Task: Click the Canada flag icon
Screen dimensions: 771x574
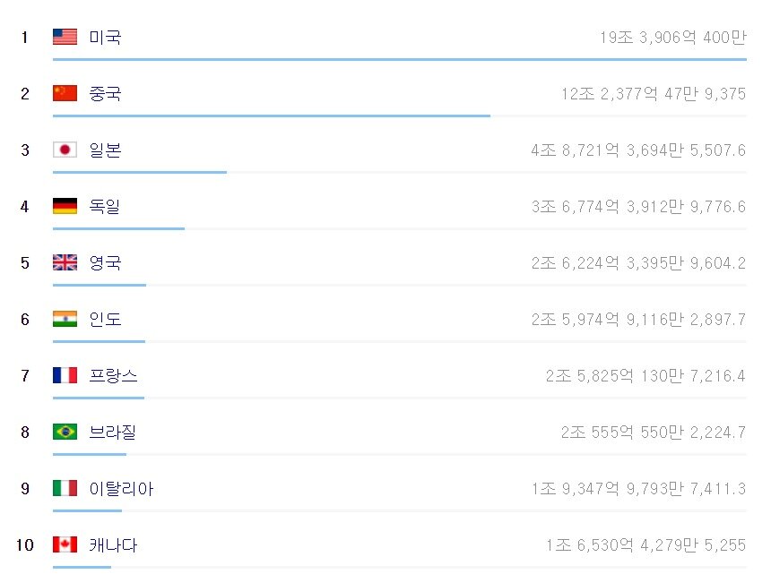Action: click(65, 544)
